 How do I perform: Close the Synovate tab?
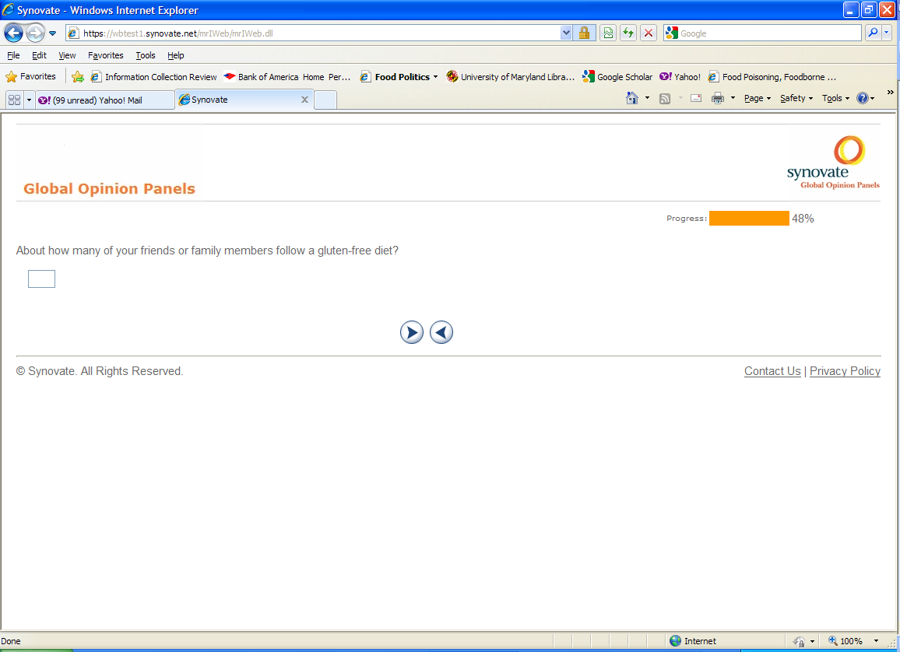point(304,100)
